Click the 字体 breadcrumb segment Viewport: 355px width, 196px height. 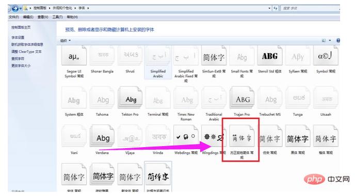82,8
